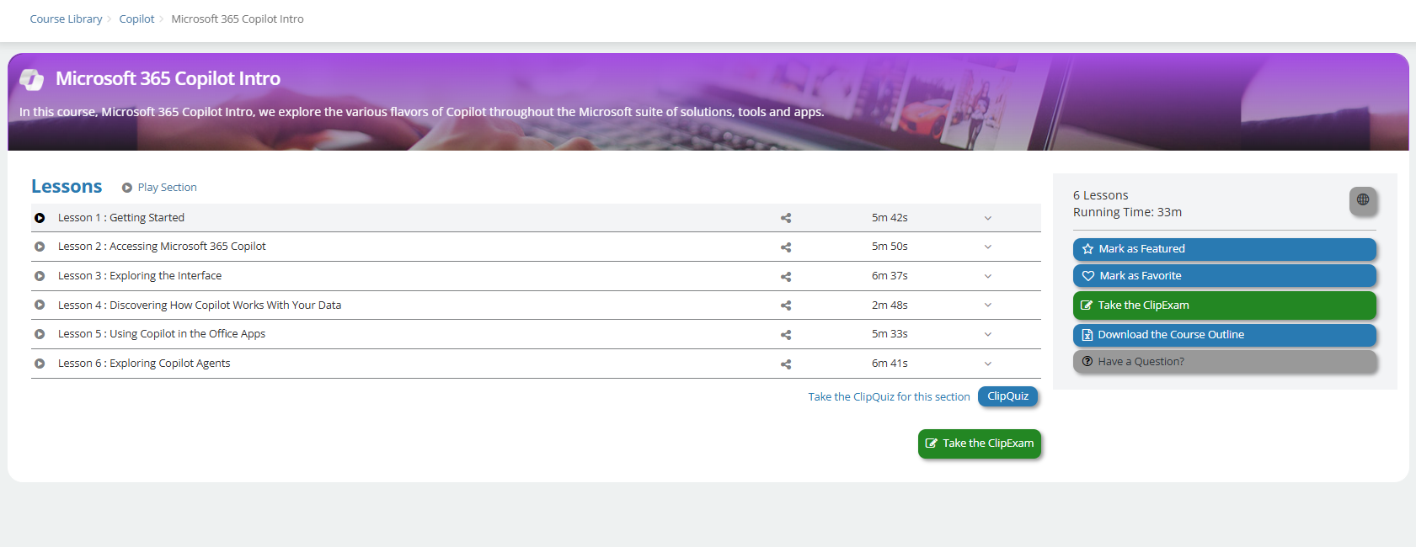The width and height of the screenshot is (1416, 547).
Task: Play Lesson 6 Exploring Copilot Agents icon
Action: 40,364
